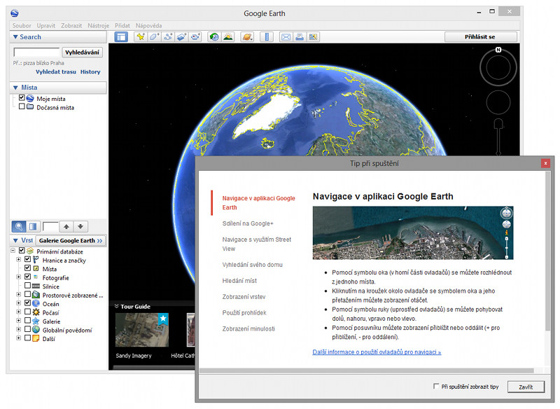560x409 pixels.
Task: Enable the Silnice layer checkbox
Action: point(27,286)
